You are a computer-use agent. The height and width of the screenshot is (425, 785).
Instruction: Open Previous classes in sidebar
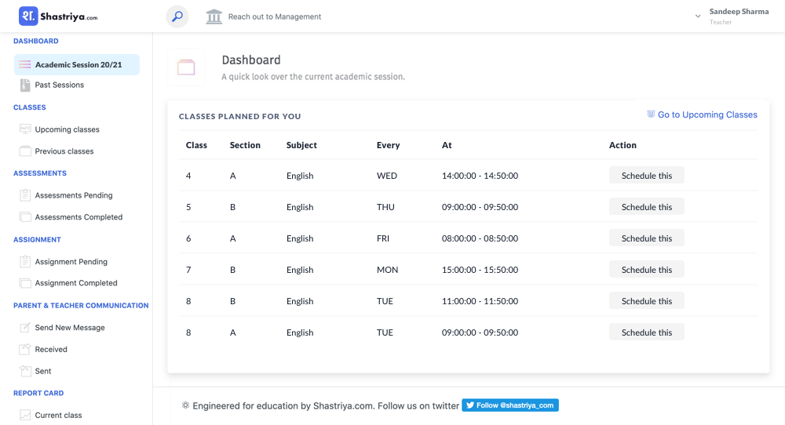tap(64, 151)
